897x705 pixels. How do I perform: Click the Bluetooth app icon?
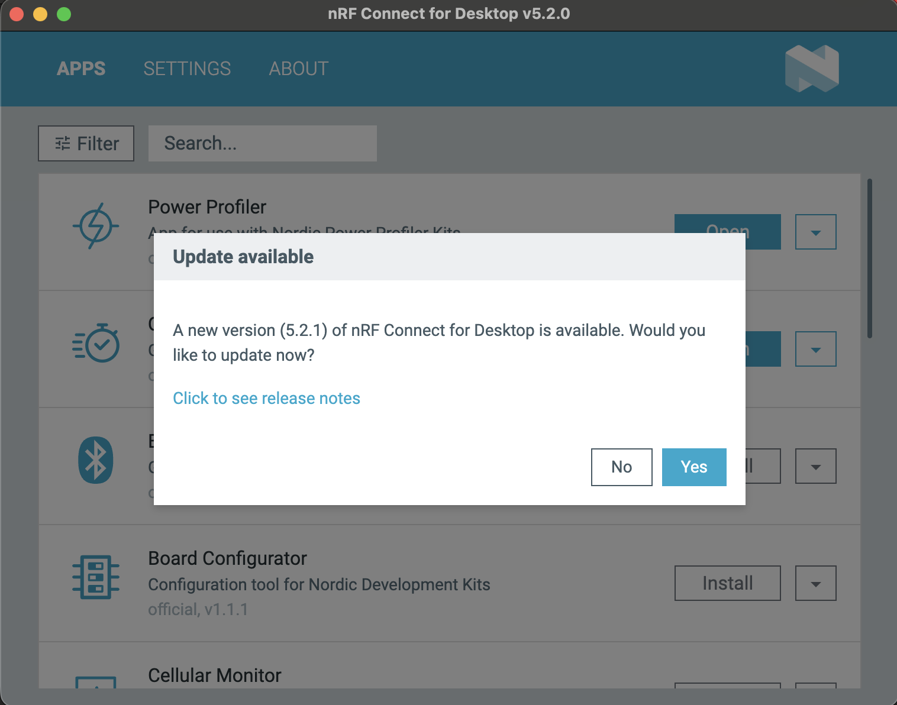(x=96, y=460)
